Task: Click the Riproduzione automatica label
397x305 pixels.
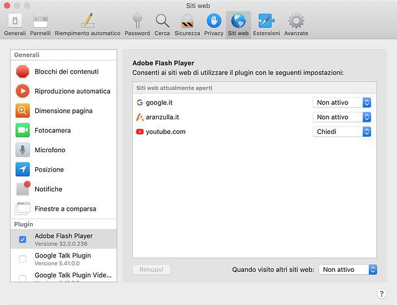Action: [72, 91]
